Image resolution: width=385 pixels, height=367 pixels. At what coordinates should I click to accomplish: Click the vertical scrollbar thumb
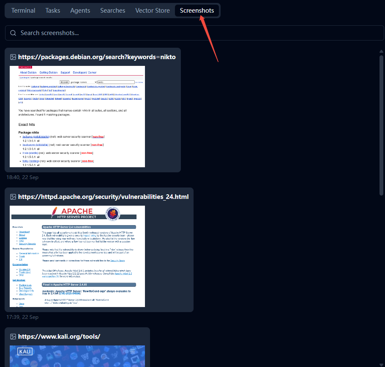click(x=381, y=122)
